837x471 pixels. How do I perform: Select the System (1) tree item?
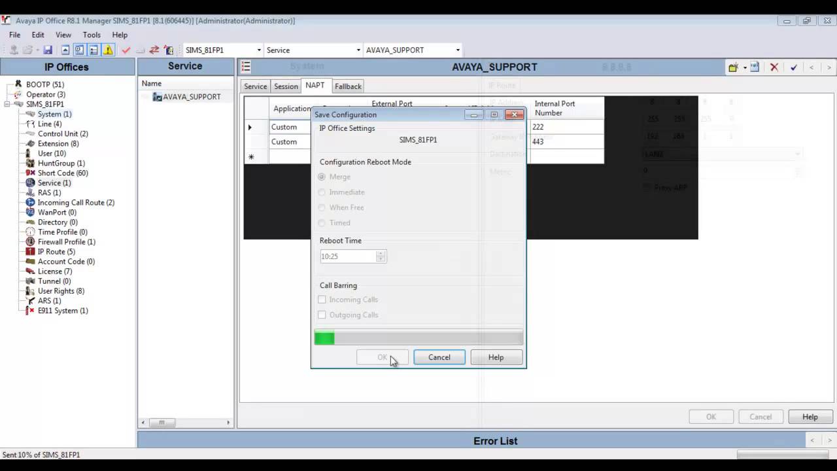click(x=54, y=114)
